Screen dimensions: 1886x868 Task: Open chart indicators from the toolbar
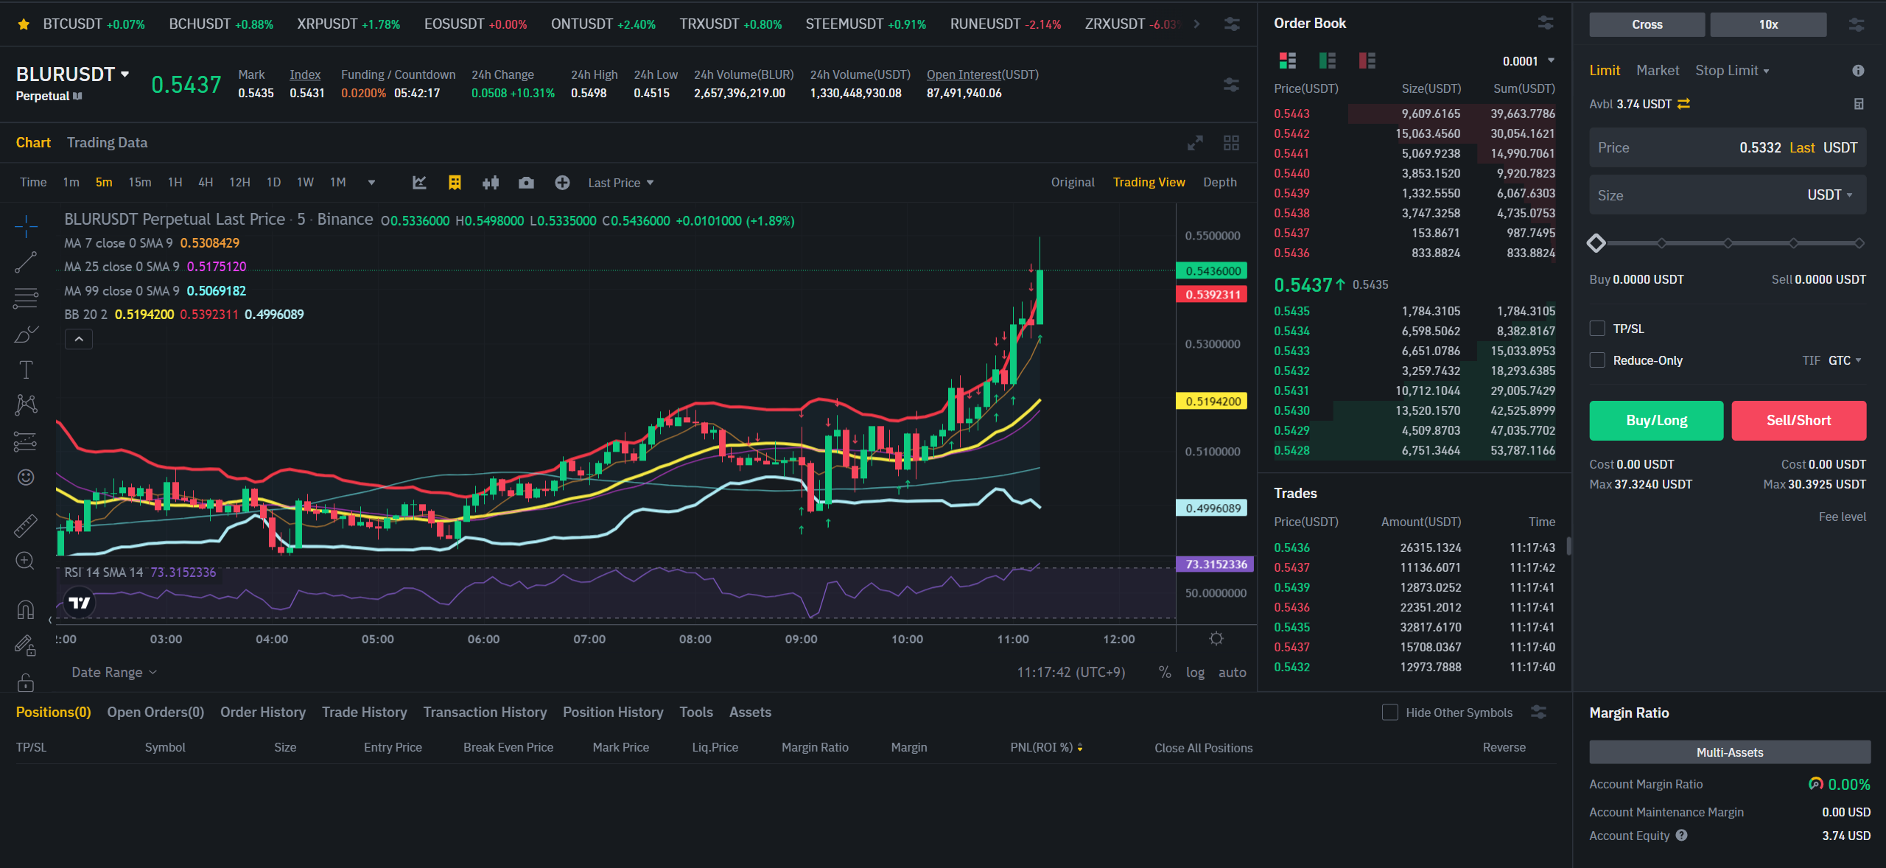pyautogui.click(x=419, y=182)
